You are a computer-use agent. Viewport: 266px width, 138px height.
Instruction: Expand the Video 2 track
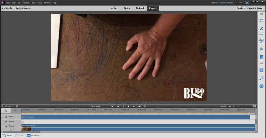point(2,117)
